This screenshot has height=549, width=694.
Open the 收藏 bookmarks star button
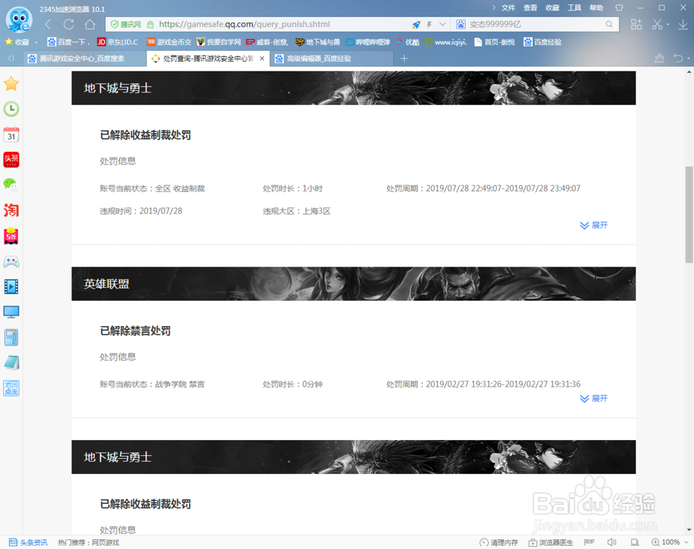[17, 42]
